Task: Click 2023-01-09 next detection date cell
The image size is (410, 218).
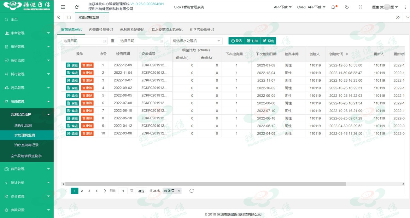Action: coord(266,65)
